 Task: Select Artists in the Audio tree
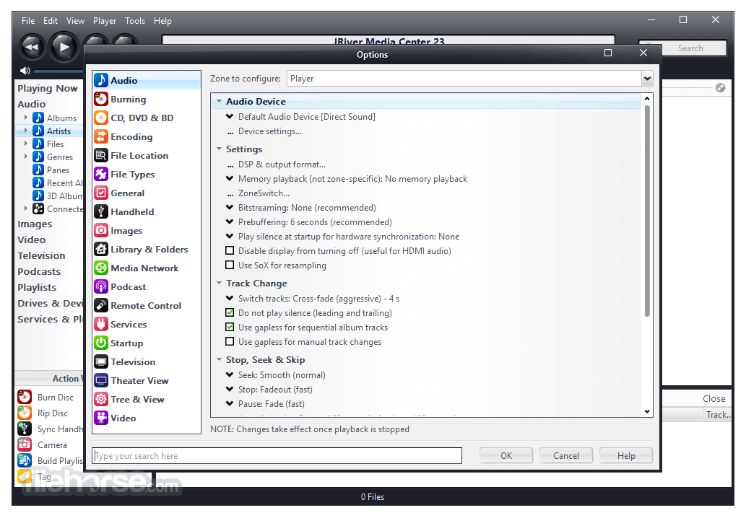coord(58,131)
